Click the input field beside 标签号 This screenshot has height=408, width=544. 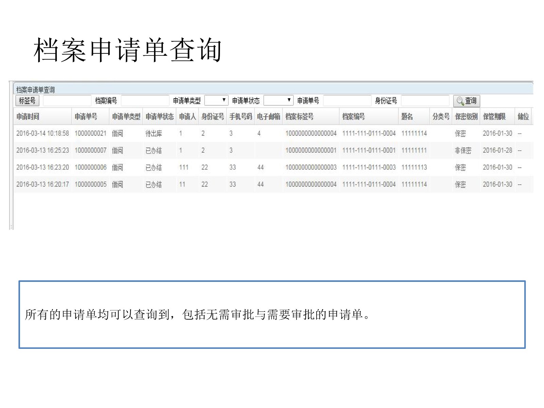click(x=67, y=101)
